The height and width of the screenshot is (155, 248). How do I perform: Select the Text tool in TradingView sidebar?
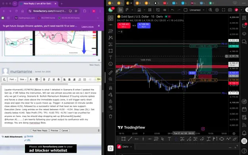[x=111, y=57]
